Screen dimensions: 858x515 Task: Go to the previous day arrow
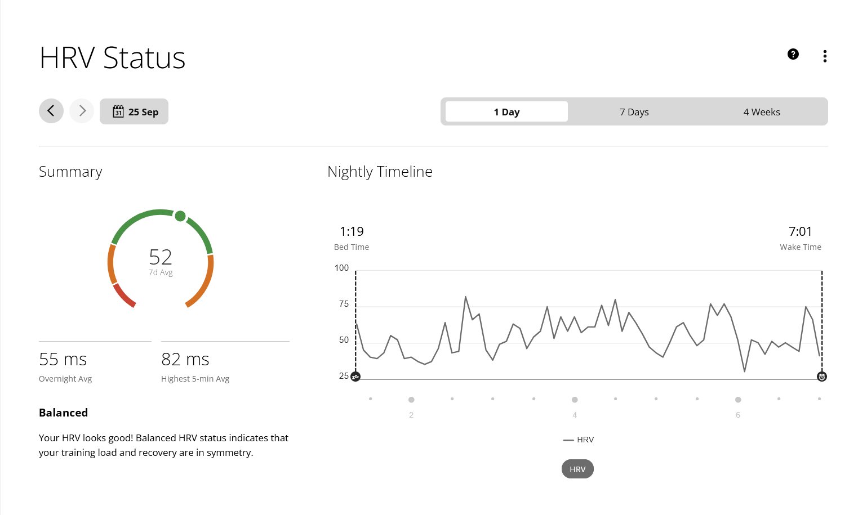[51, 111]
